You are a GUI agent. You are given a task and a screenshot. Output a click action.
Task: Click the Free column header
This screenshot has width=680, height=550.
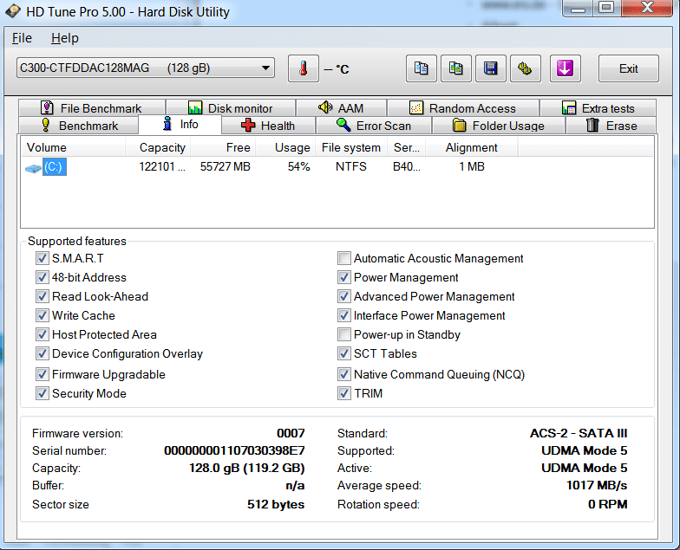pyautogui.click(x=223, y=147)
